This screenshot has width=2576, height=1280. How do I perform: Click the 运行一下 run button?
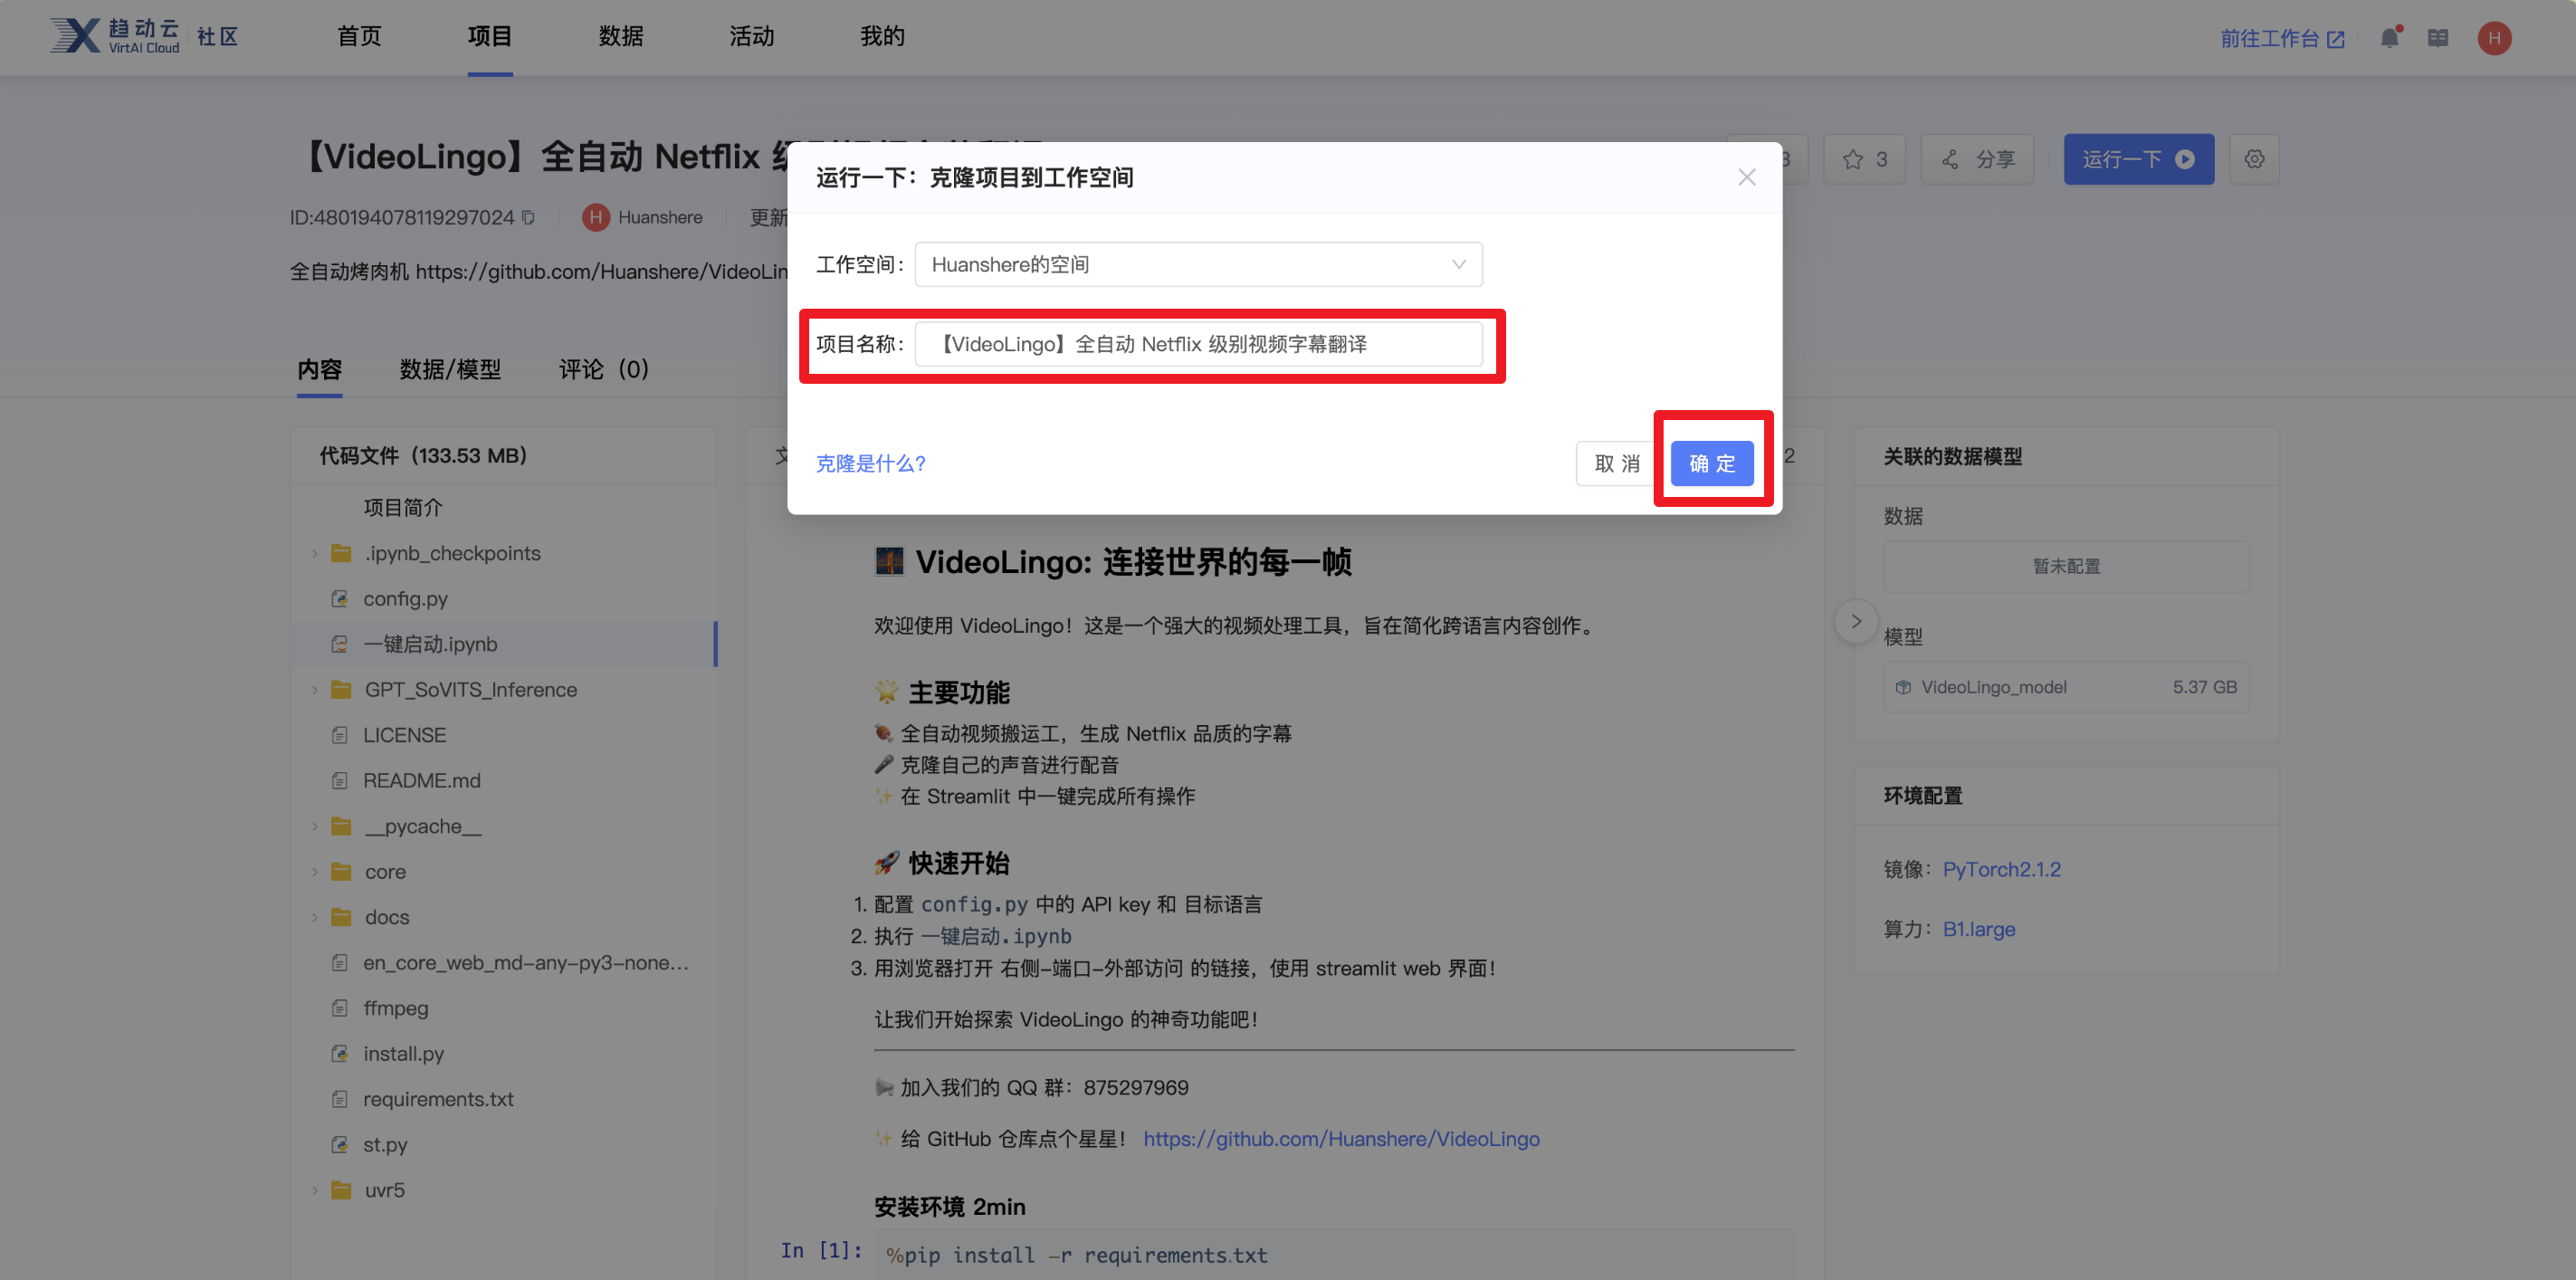[x=2139, y=159]
